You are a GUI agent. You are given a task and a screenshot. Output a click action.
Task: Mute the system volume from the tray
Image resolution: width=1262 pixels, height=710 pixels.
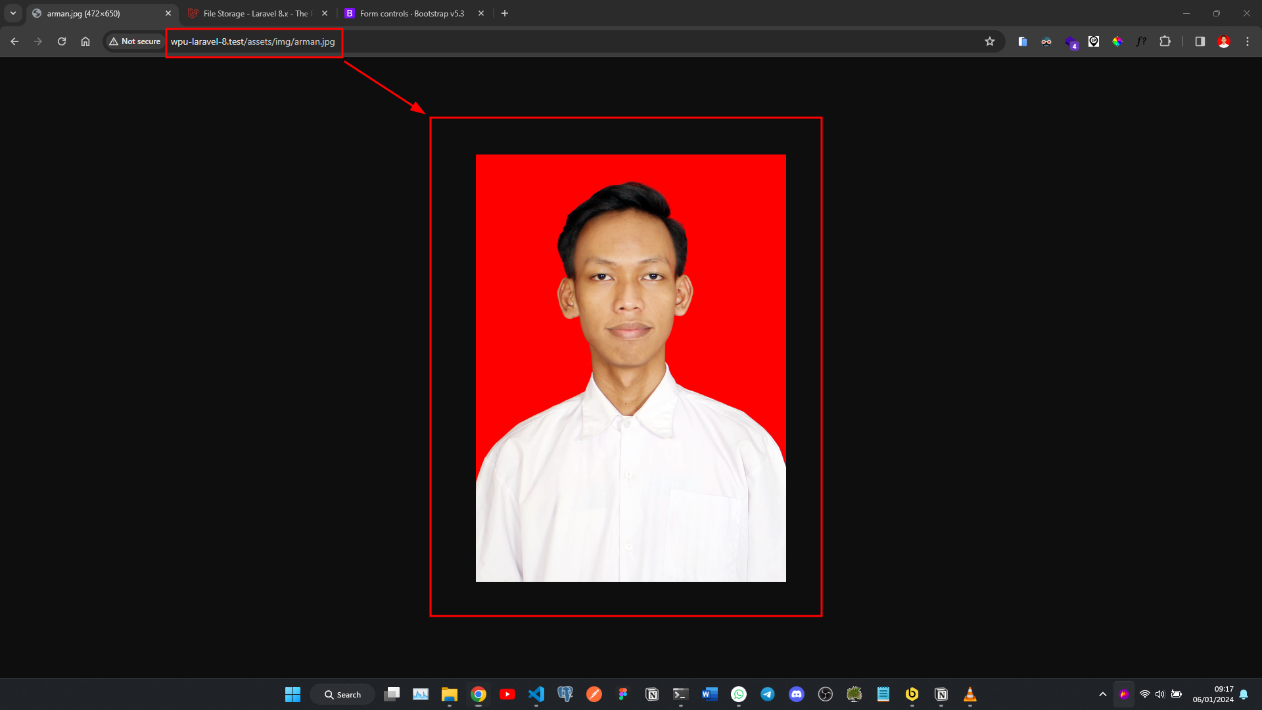1159,694
